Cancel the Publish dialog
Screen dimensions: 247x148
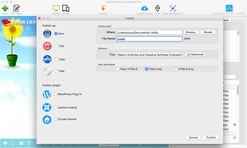pyautogui.click(x=193, y=138)
